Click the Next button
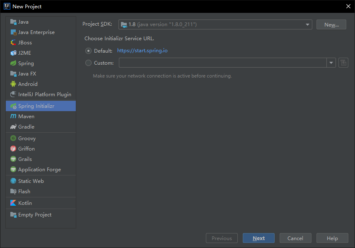This screenshot has width=355, height=248. [258, 238]
